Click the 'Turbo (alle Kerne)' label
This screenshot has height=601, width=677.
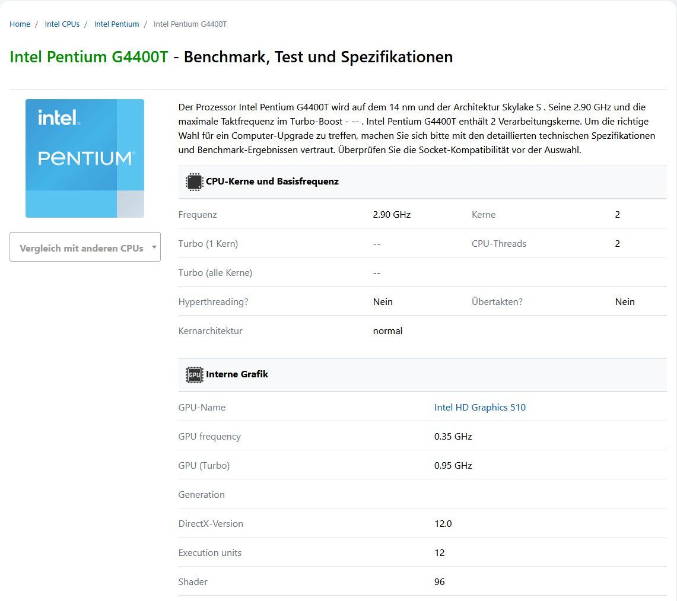215,273
